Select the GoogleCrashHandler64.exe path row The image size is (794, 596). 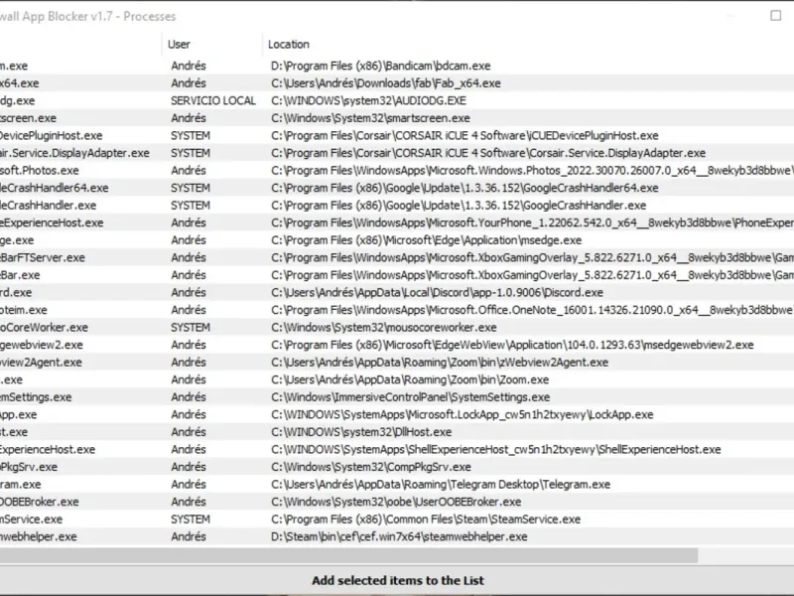tap(464, 188)
